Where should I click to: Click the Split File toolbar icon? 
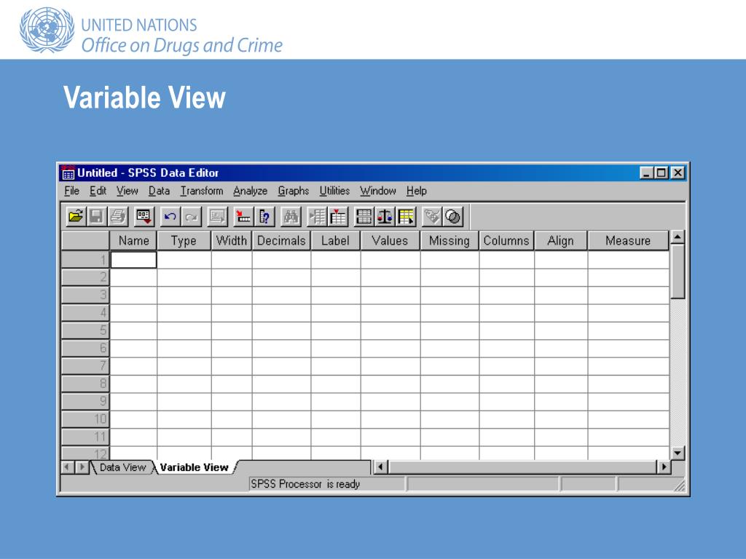[364, 217]
